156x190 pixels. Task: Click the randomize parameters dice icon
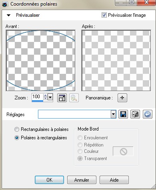(135, 114)
